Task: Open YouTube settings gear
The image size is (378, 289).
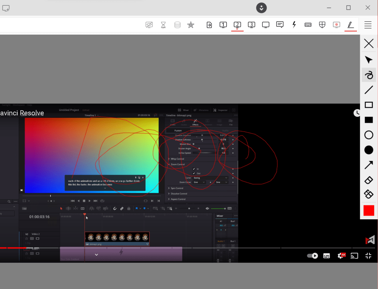Action: [x=341, y=255]
